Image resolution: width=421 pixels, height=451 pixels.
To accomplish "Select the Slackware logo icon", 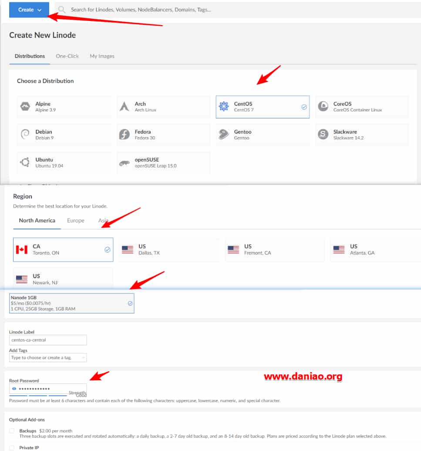I will [x=323, y=135].
